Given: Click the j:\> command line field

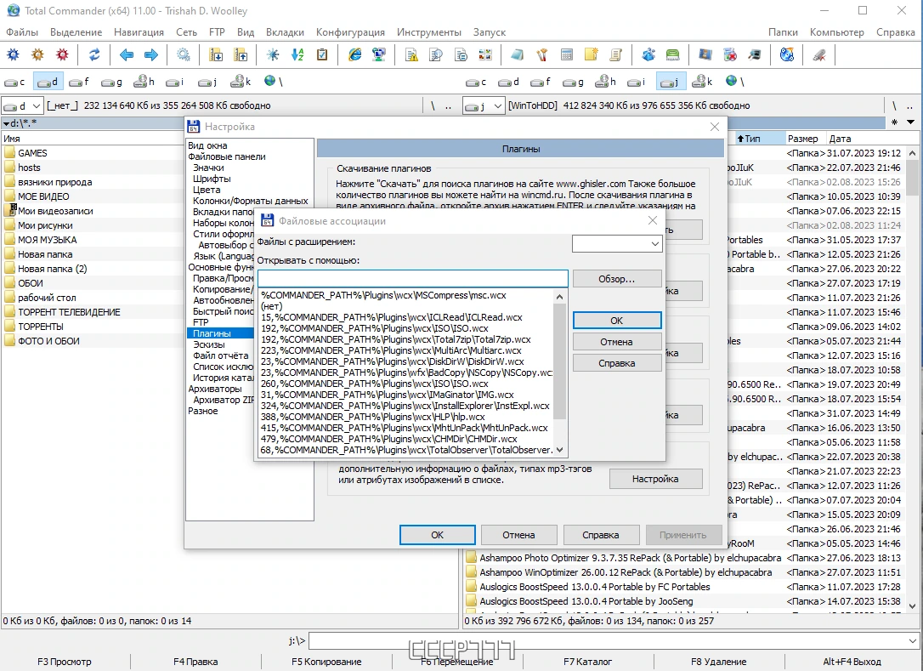Looking at the screenshot, I should pyautogui.click(x=614, y=640).
